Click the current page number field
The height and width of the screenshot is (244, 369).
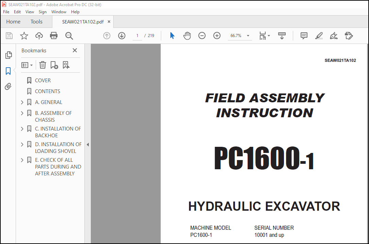click(137, 36)
